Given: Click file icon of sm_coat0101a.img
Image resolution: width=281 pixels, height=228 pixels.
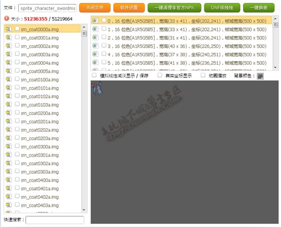Looking at the screenshot, I should tap(9, 88).
